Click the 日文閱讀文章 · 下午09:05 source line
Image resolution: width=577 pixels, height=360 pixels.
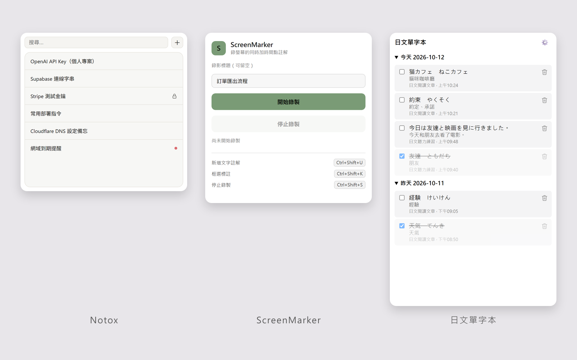[x=433, y=211]
